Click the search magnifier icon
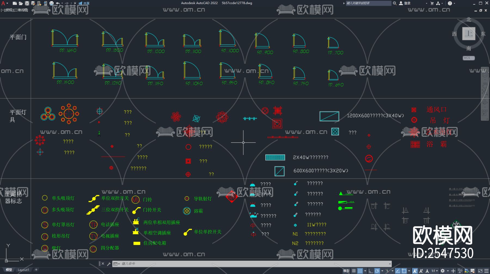The height and width of the screenshot is (274, 490). pos(394,3)
